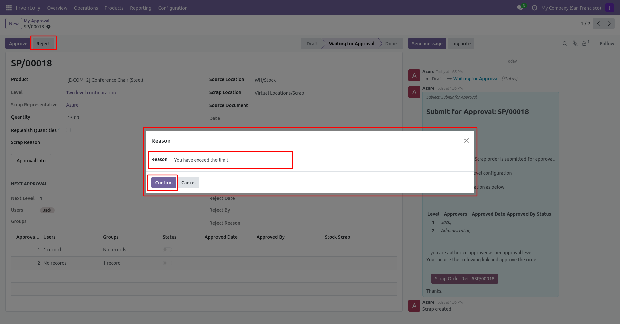620x324 pixels.
Task: Open the apps grid menu icon
Action: [x=9, y=8]
